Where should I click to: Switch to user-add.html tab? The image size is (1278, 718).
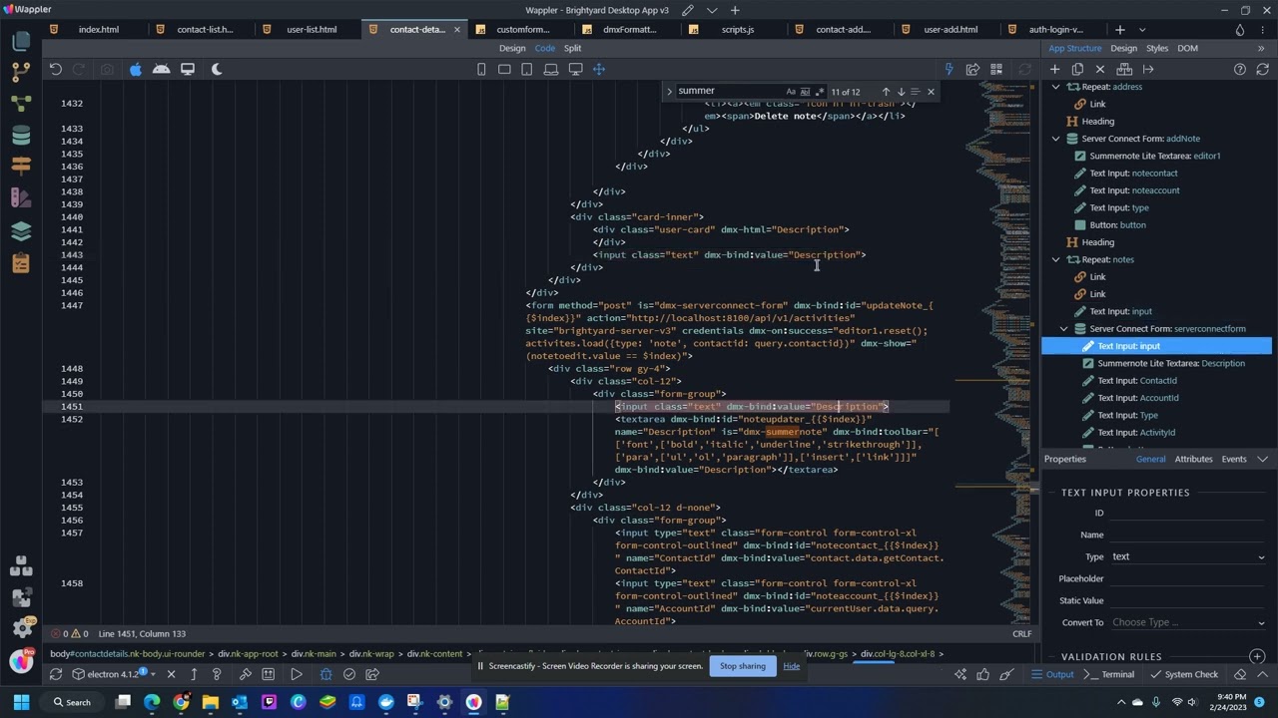tap(951, 29)
